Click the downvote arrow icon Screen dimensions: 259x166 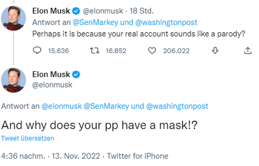215,50
